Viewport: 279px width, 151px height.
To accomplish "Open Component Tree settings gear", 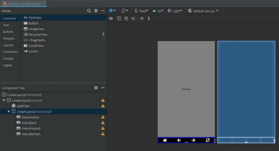I will [x=96, y=88].
